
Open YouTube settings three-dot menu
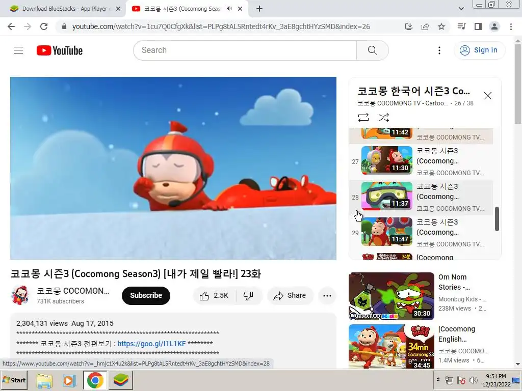(439, 50)
